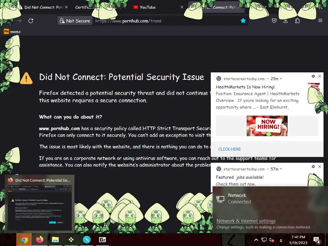
Task: Collapse the 25m HealthMarkets notification chevron
Action: tap(281, 79)
